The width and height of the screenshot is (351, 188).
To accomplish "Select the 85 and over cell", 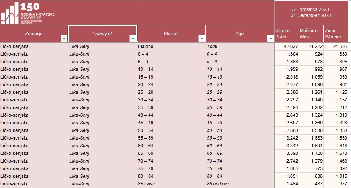I will pos(240,184).
